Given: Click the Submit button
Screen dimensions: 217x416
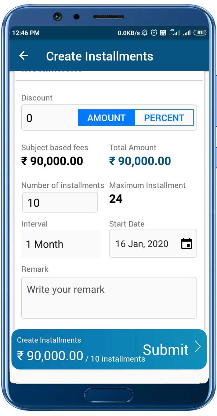Looking at the screenshot, I should 166,349.
